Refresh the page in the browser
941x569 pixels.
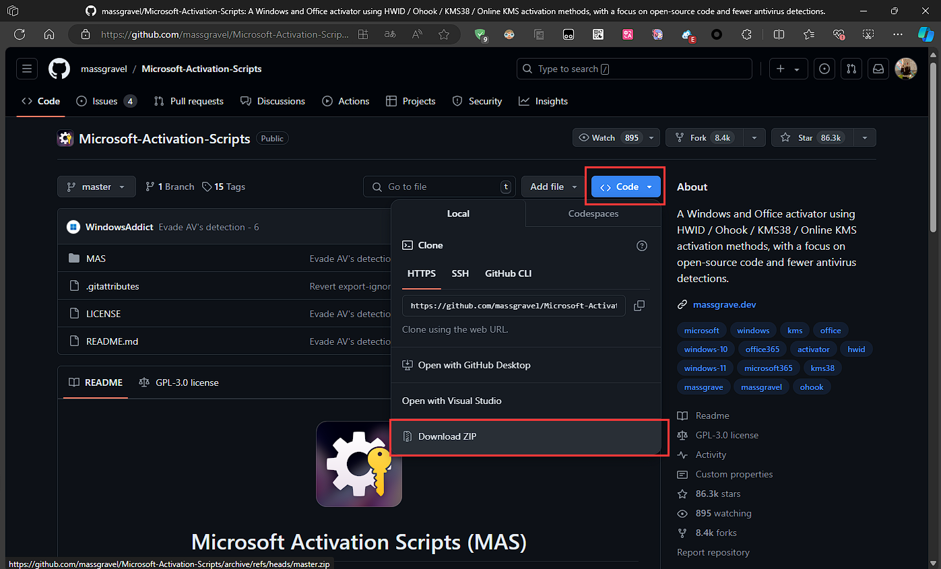(x=20, y=34)
